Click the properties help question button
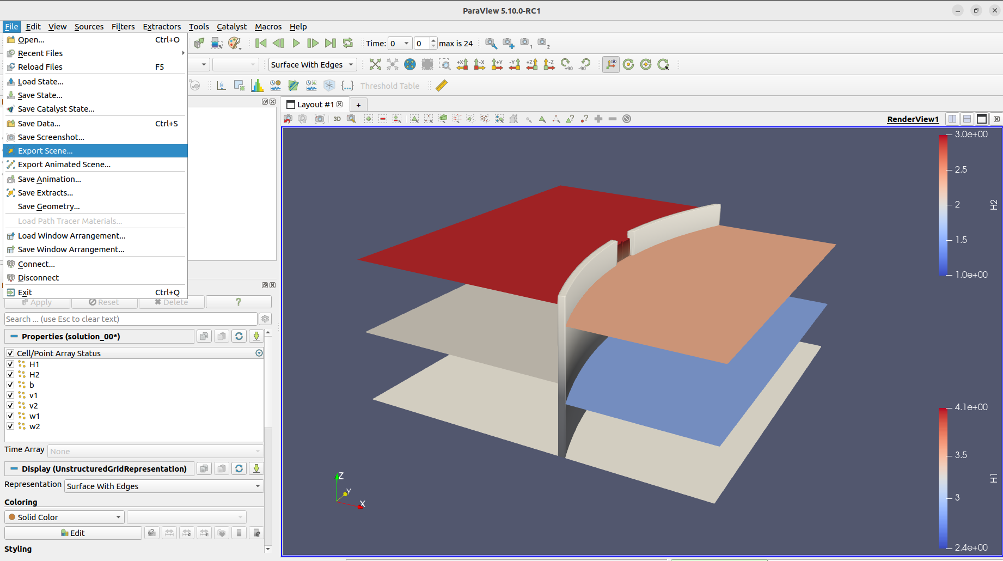 (x=238, y=302)
